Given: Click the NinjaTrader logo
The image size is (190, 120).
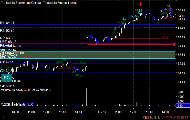Looking at the screenshot, I should click(x=166, y=118).
